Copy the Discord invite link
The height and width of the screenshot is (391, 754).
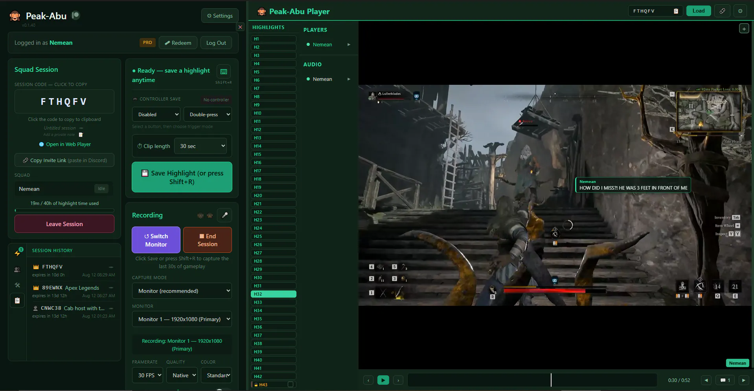64,160
